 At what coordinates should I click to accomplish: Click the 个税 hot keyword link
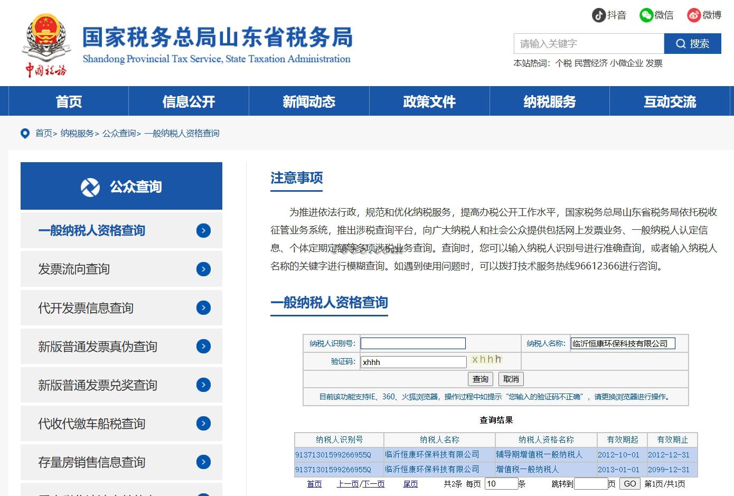coord(563,63)
